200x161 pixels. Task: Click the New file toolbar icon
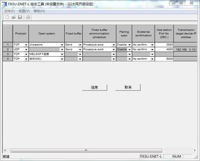pyautogui.click(x=7, y=17)
